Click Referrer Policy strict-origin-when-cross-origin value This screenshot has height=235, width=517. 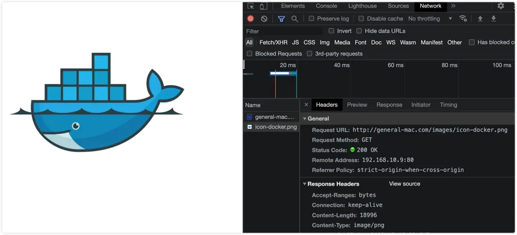pyautogui.click(x=411, y=170)
